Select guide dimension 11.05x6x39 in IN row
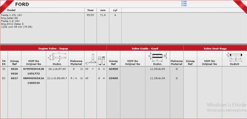Viewport: 247px width, 119px height. [157, 69]
